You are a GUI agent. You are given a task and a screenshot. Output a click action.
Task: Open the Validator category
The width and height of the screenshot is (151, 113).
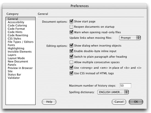14,78
